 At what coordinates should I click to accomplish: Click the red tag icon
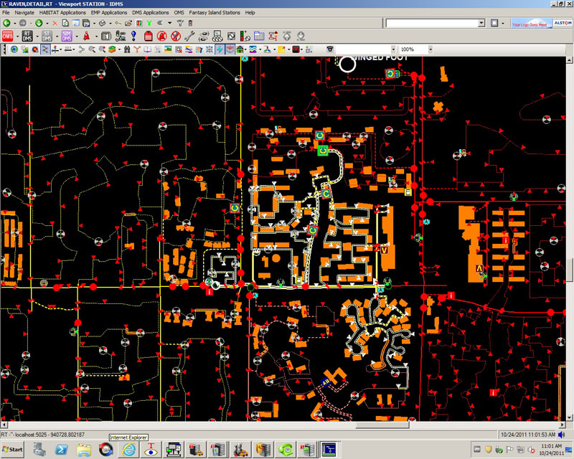pos(148,36)
